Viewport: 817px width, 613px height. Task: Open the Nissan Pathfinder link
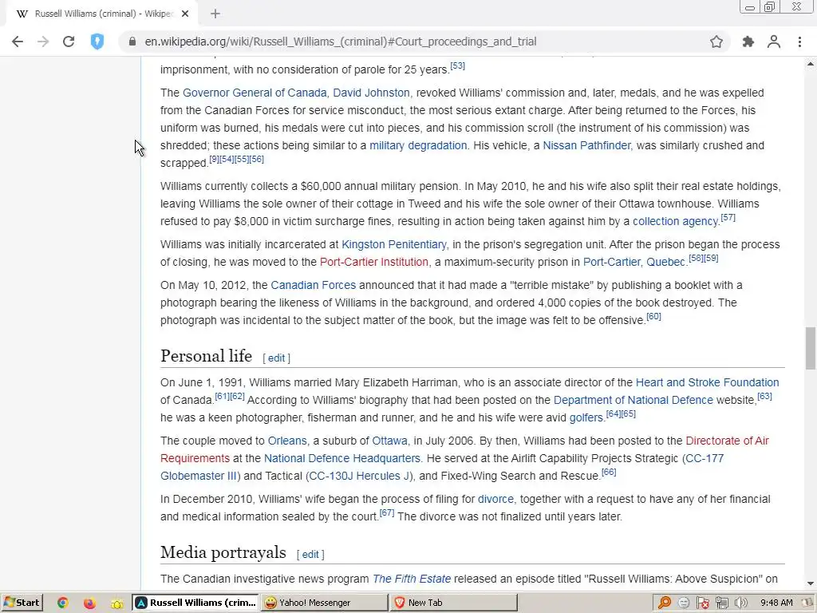[586, 145]
